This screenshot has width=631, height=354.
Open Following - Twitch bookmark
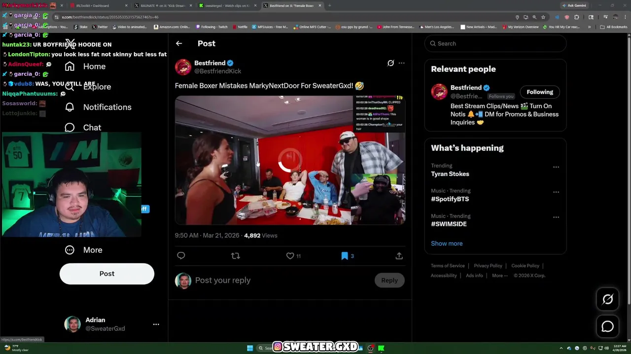(211, 27)
